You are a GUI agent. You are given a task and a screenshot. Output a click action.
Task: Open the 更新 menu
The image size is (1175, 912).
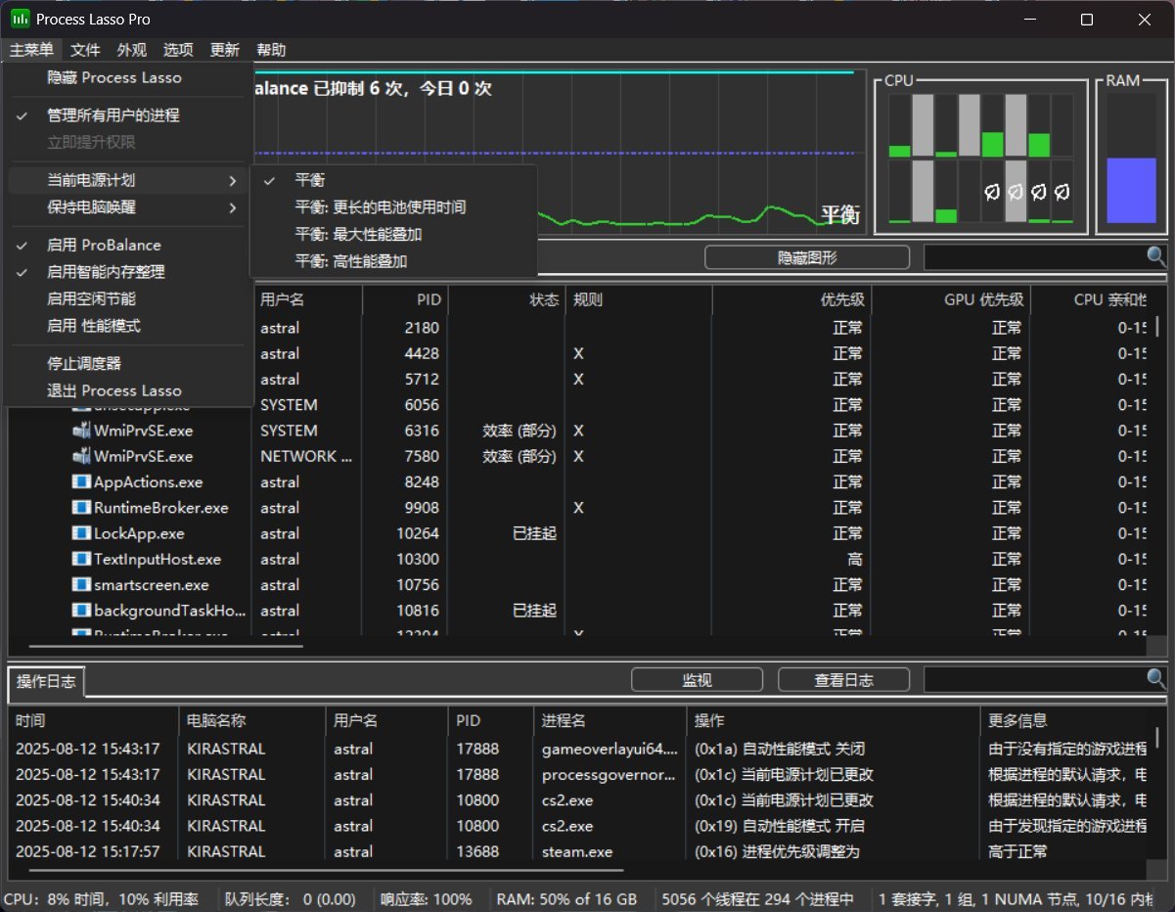coord(225,50)
